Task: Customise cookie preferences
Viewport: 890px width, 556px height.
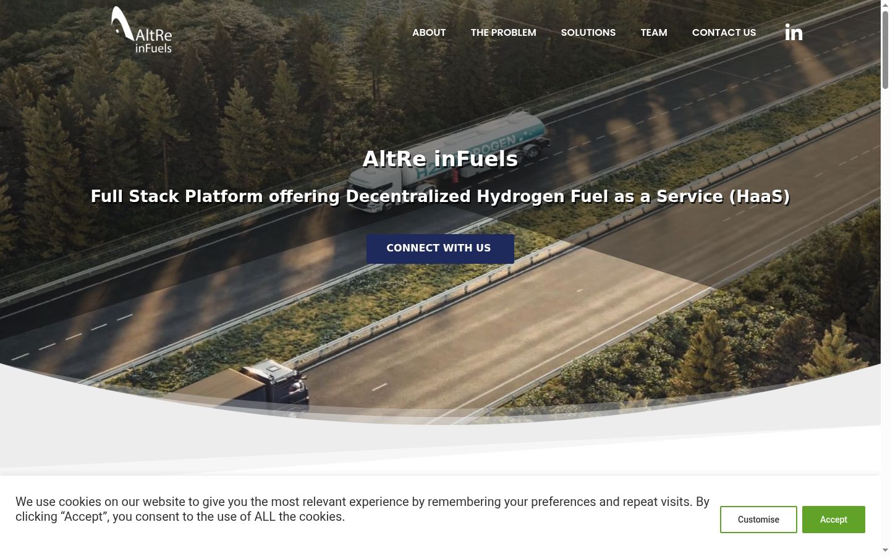Action: 758,520
